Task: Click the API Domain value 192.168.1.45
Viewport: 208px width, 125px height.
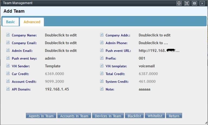Action: point(57,89)
